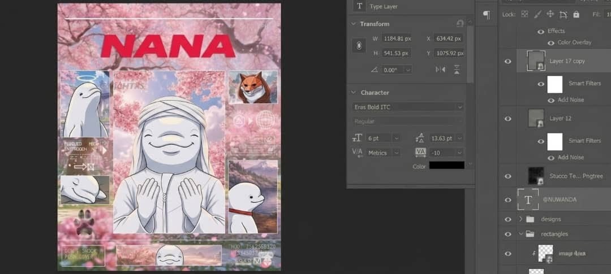Click the prevent artboard auto-nesting lock icon
The width and height of the screenshot is (611, 274).
point(563,15)
